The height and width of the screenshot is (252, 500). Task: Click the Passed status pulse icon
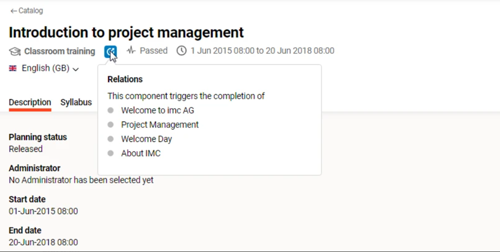tap(131, 51)
